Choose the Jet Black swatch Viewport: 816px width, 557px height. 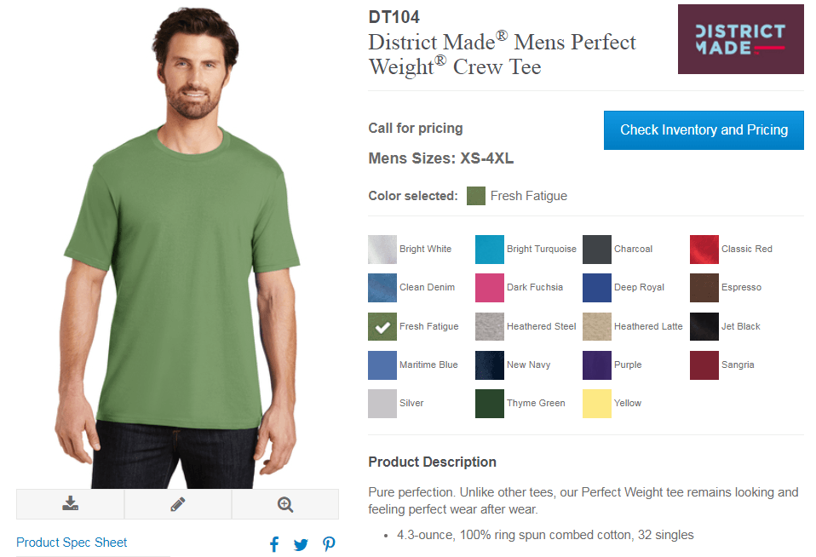coord(704,326)
